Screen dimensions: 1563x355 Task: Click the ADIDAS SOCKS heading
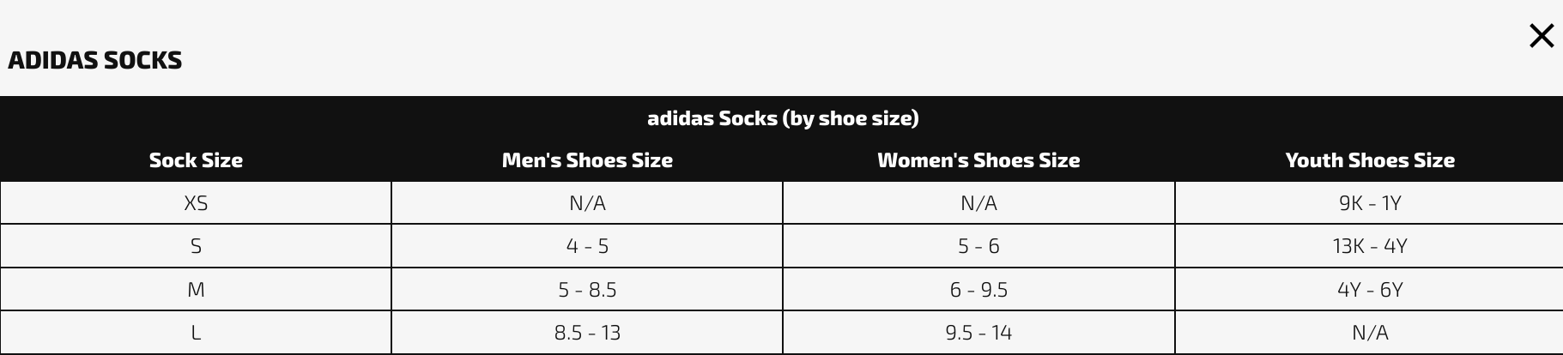pos(94,61)
